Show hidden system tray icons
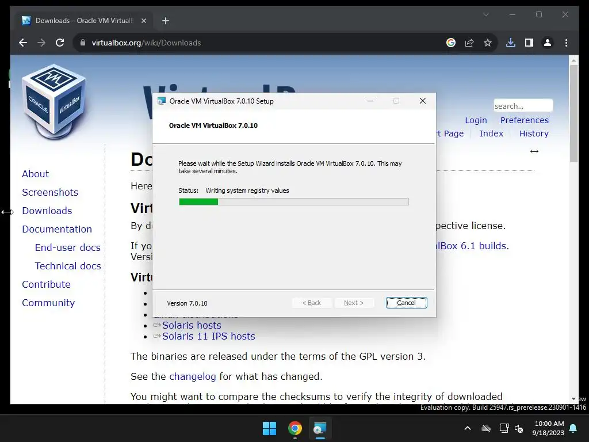Viewport: 589px width, 442px height. (x=468, y=428)
